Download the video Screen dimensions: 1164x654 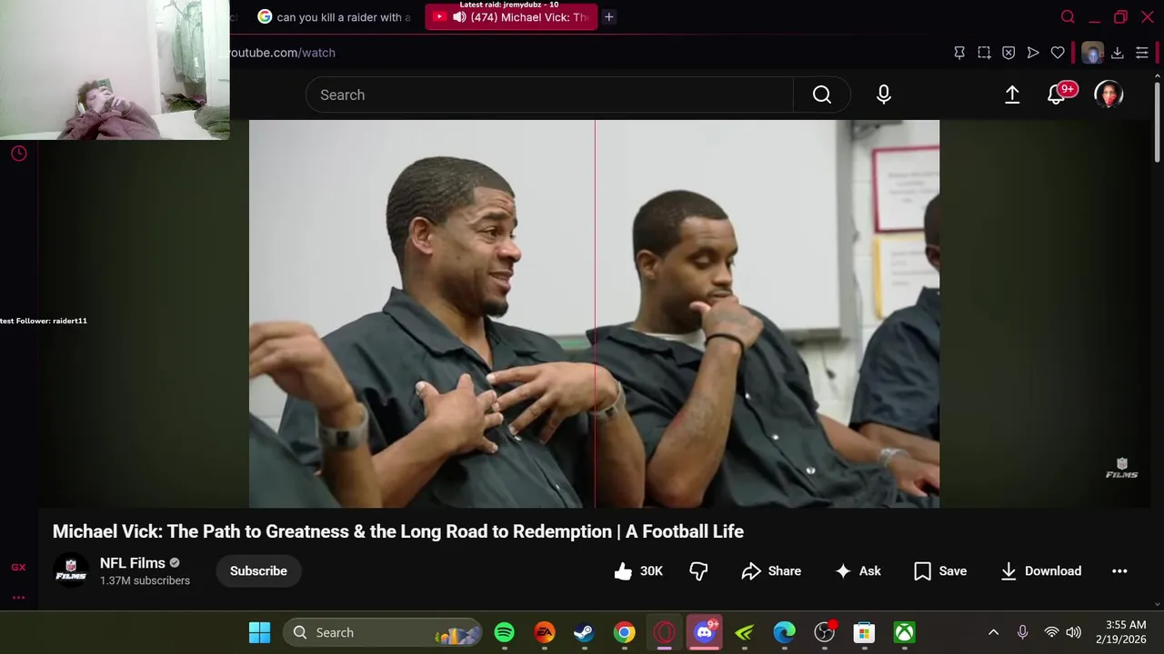[x=1041, y=570]
